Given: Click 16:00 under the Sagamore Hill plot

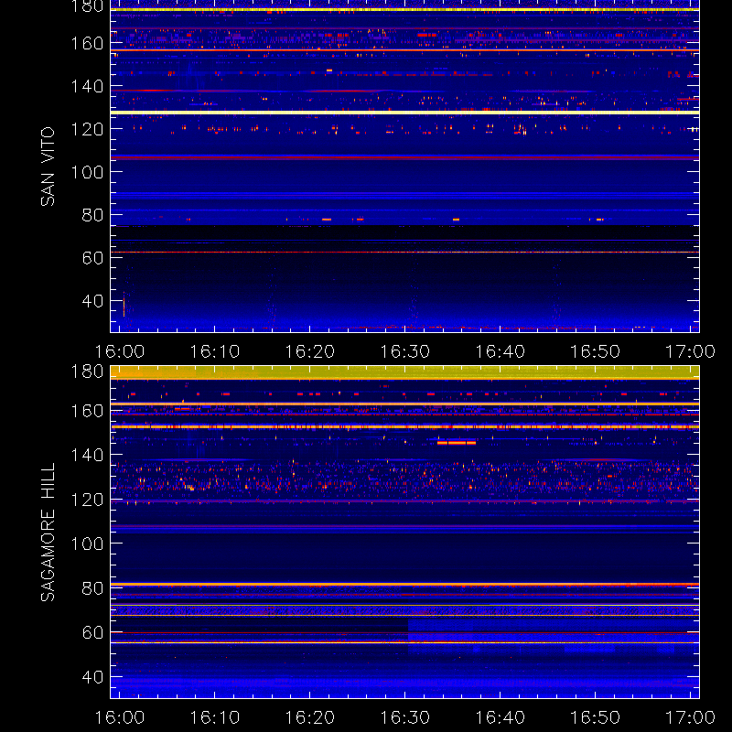Looking at the screenshot, I should 120,717.
